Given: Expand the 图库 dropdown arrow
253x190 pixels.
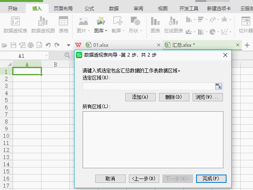Looking at the screenshot, I should click(x=106, y=30).
